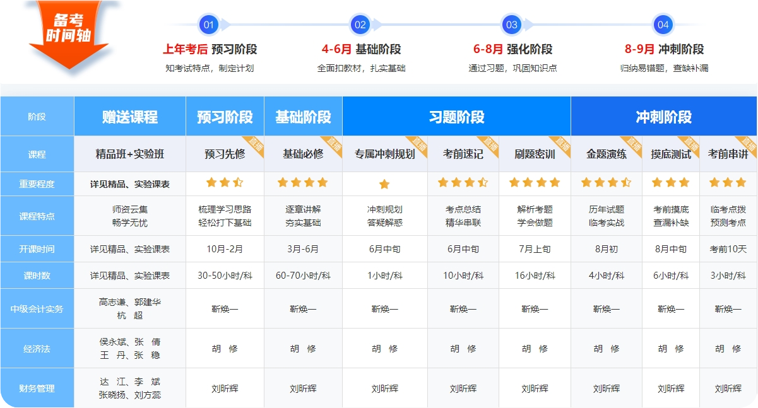Select the blue 冲刺阶段 table header
This screenshot has width=758, height=408.
(x=663, y=117)
